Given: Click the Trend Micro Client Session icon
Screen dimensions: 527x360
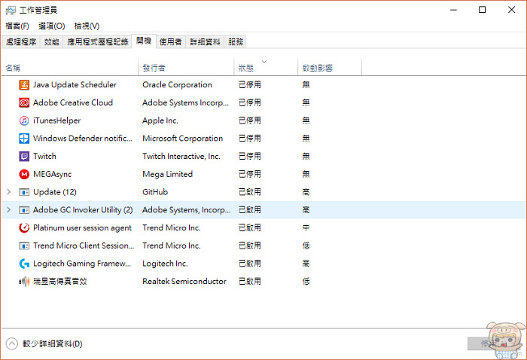Looking at the screenshot, I should [24, 246].
